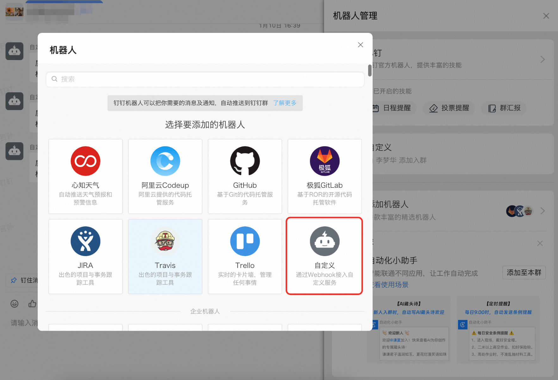
Task: Click the dialog vertical scrollbar
Action: 370,70
